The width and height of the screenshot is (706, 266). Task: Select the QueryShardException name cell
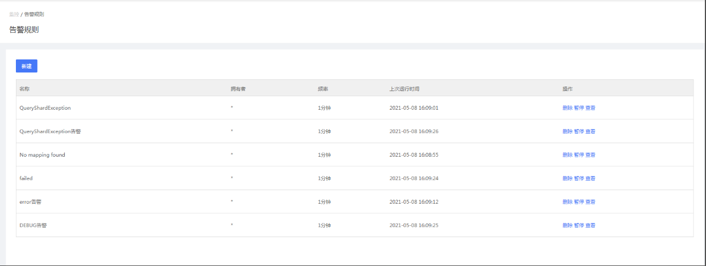45,108
